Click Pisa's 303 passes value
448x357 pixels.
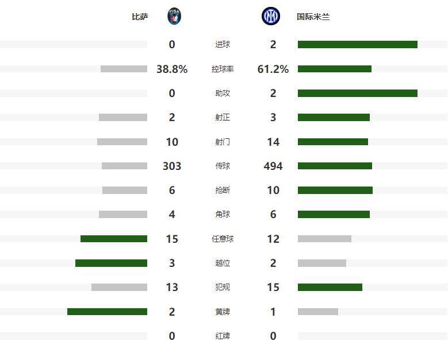tap(172, 166)
